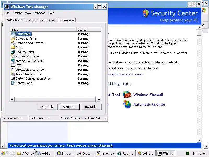Click Security Center scroll up arrow

199,28
